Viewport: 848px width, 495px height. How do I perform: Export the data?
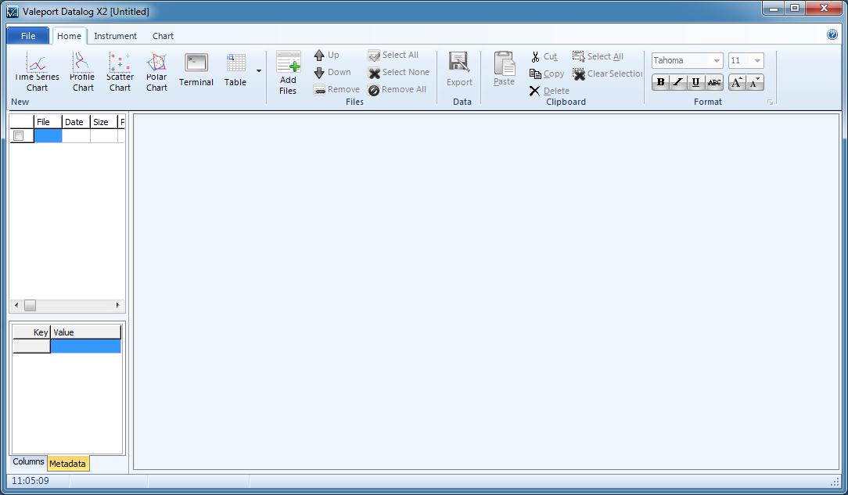coord(459,69)
